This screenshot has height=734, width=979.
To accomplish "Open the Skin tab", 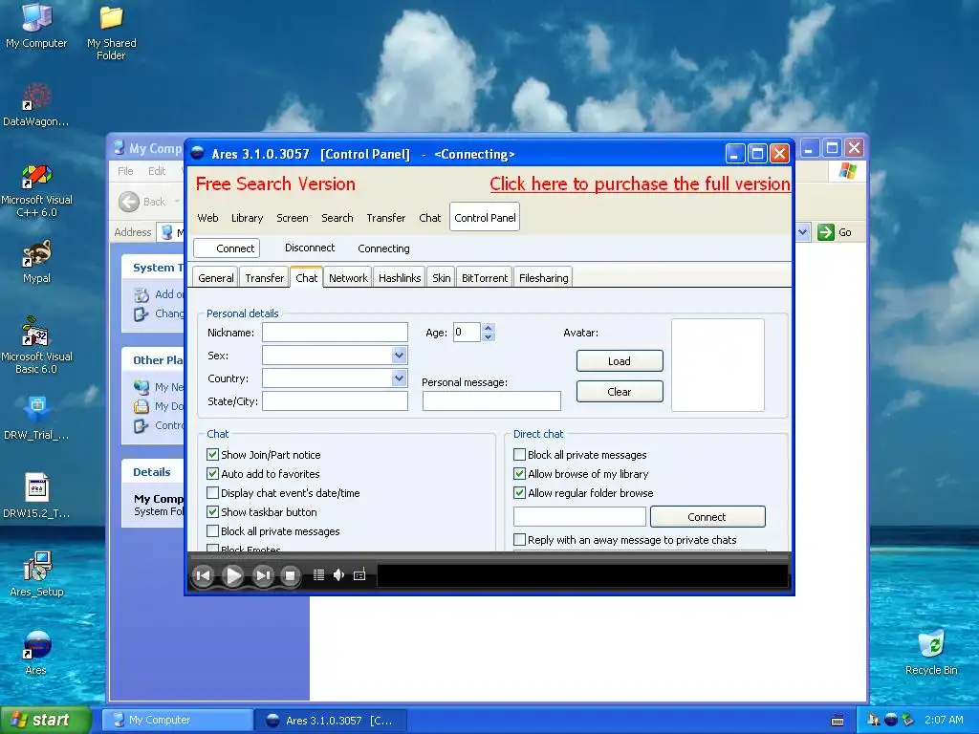I will pyautogui.click(x=442, y=278).
